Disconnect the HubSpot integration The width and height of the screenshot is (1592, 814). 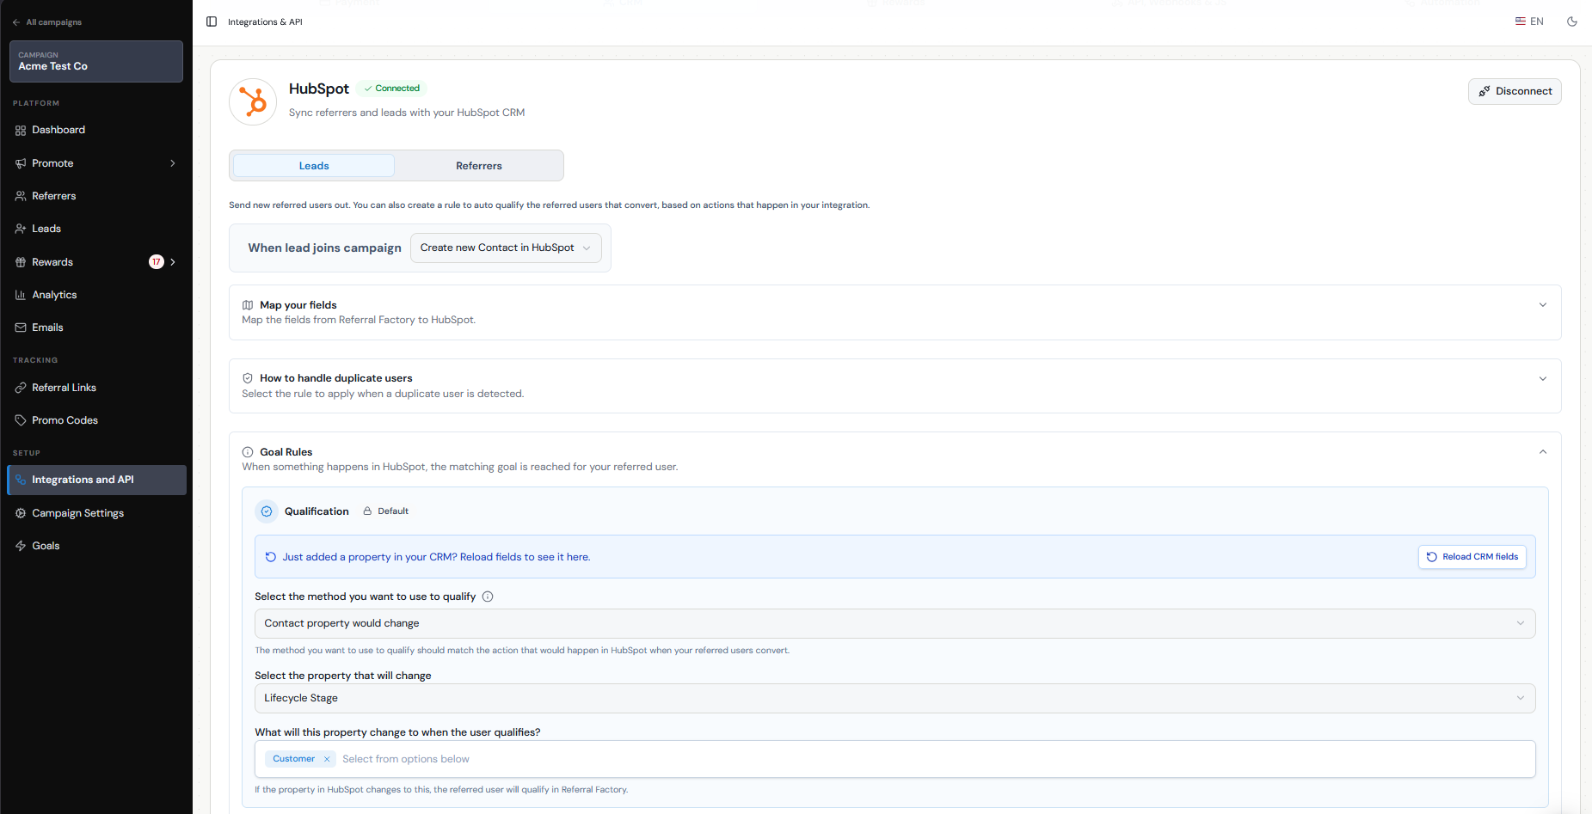1515,91
